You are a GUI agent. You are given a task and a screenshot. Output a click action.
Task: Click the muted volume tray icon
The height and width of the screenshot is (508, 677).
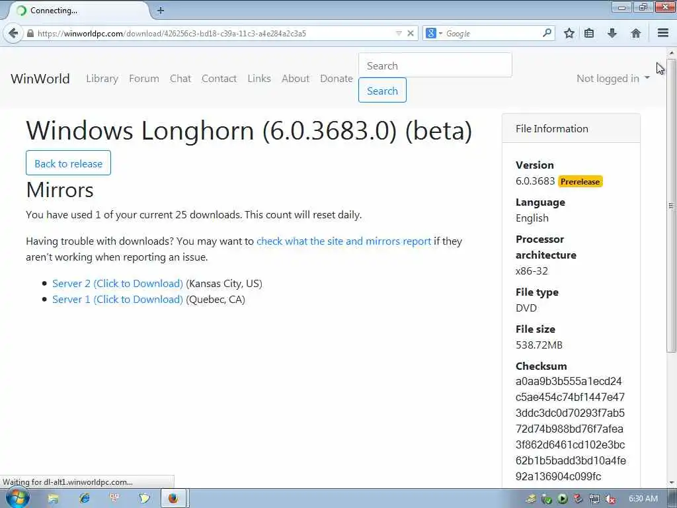(x=610, y=499)
